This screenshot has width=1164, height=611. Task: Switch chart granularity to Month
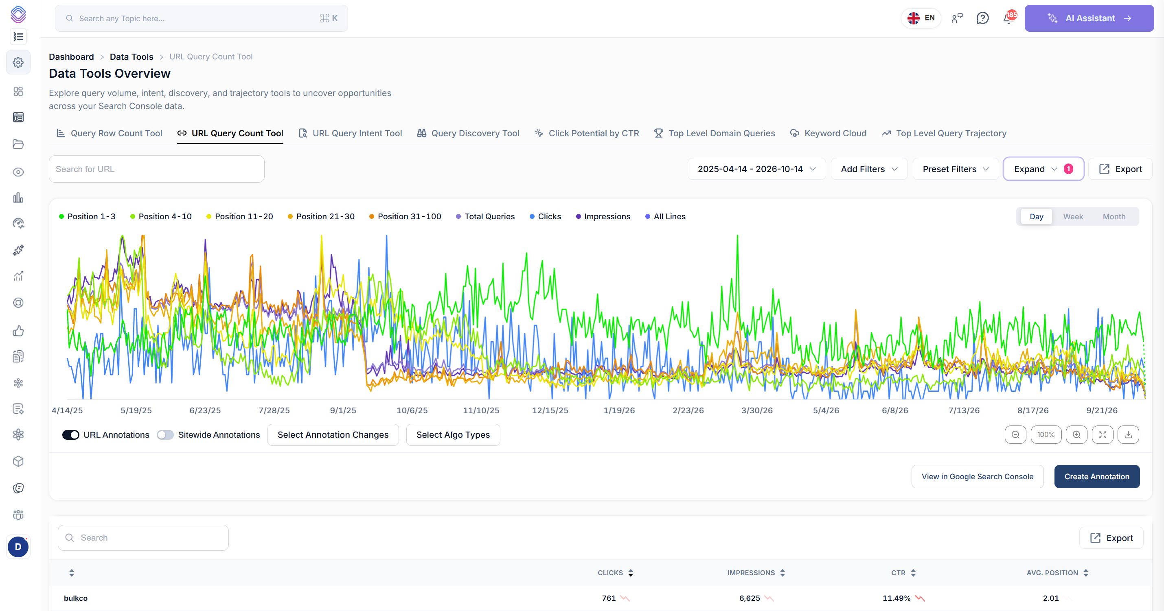(1114, 216)
